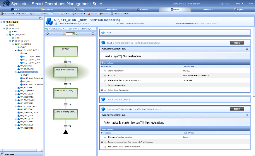Collapse the UP_X11_BLEND:1 tree node
The width and height of the screenshot is (255, 156).
[13, 44]
